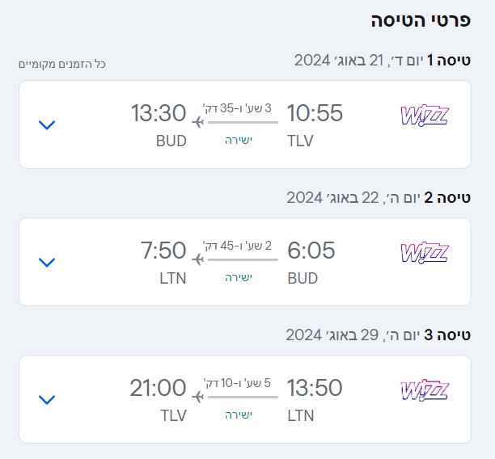Viewport: 495px width, 459px height.
Task: Click the Wizz Air logo on flight 3
Action: (424, 390)
